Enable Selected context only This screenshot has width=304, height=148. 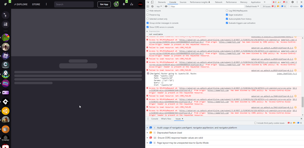148,19
